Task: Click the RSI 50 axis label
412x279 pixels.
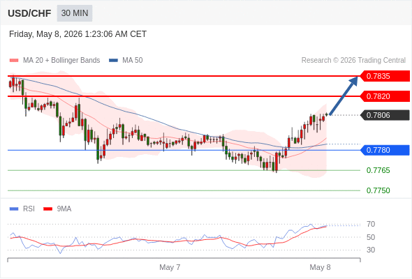Action: [371, 237]
